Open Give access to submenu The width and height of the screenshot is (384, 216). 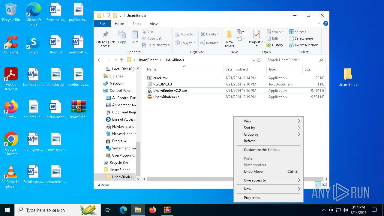point(268,180)
